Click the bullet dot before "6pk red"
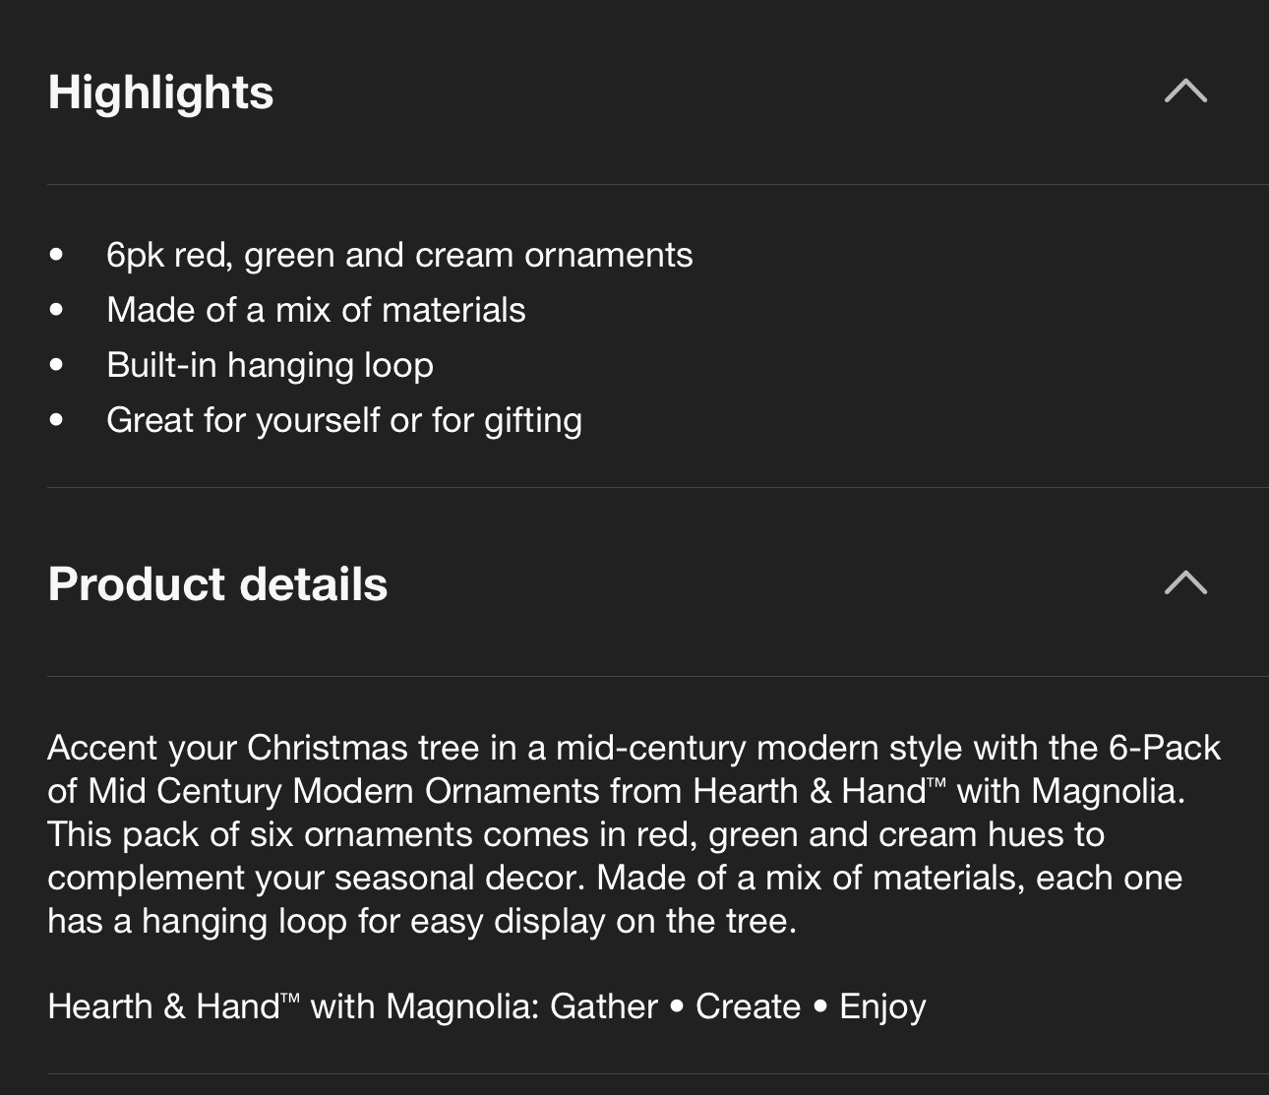 [56, 255]
